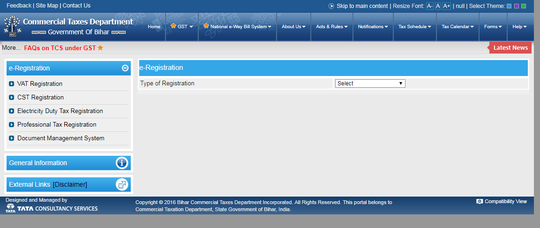Click the star icon next to GST menu
The image size is (540, 228).
(173, 26)
